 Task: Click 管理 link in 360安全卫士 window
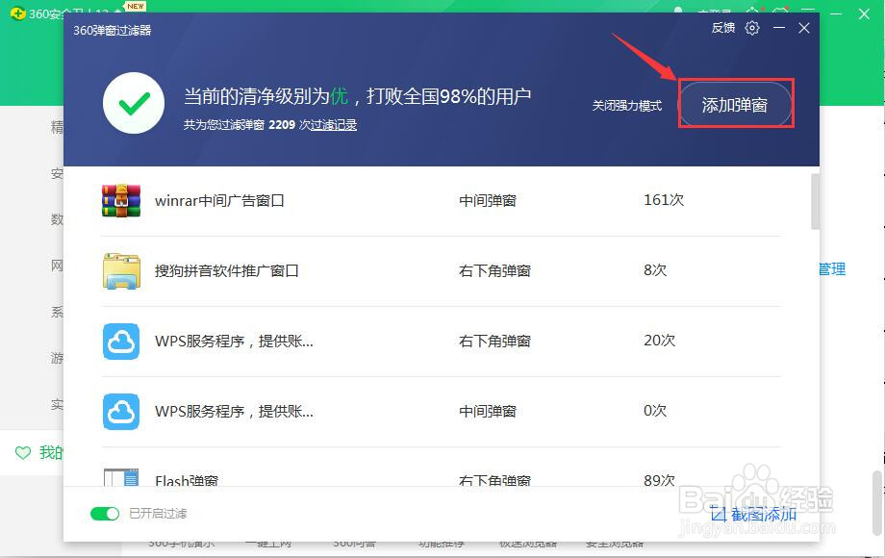[832, 269]
